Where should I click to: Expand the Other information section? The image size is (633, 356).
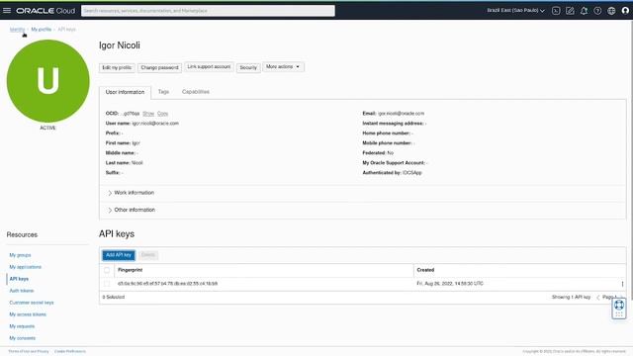pos(132,210)
